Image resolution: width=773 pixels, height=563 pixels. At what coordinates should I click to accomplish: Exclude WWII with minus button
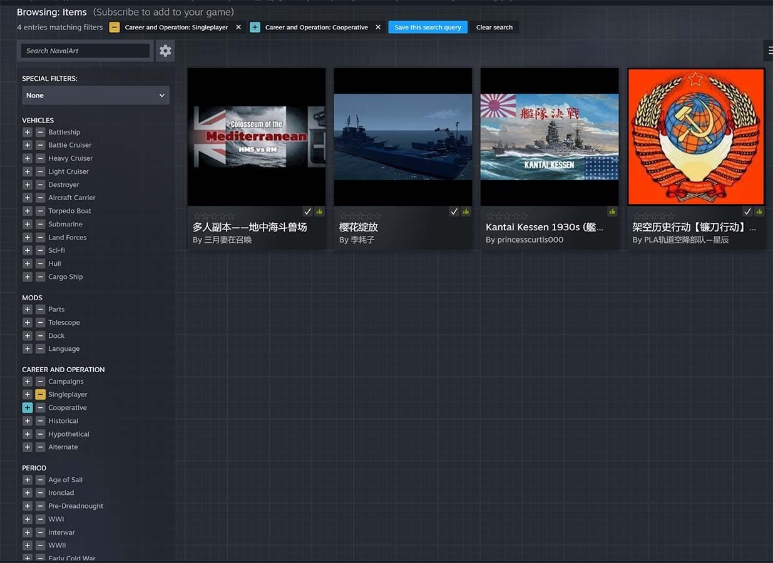pos(40,545)
